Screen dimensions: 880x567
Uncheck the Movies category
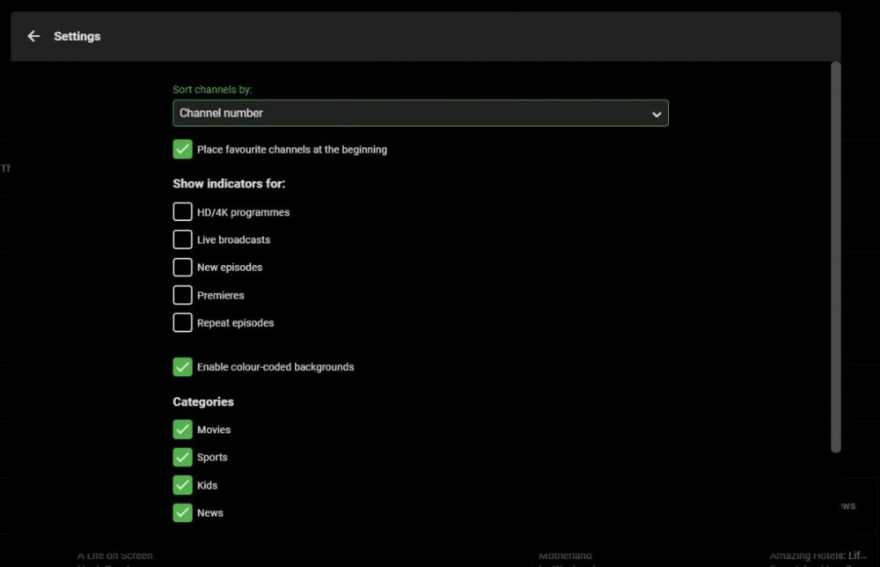[x=182, y=430]
